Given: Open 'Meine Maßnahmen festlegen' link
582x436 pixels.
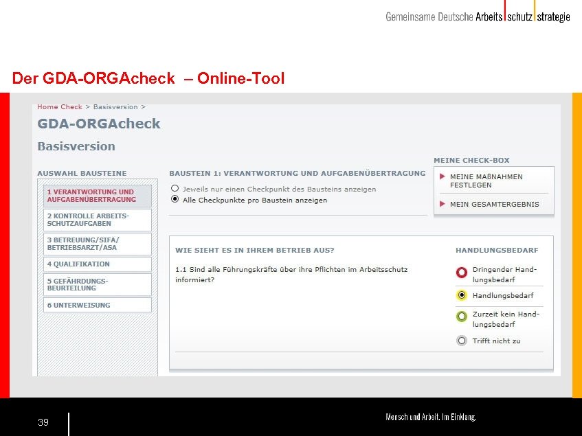Looking at the screenshot, I should pos(486,181).
